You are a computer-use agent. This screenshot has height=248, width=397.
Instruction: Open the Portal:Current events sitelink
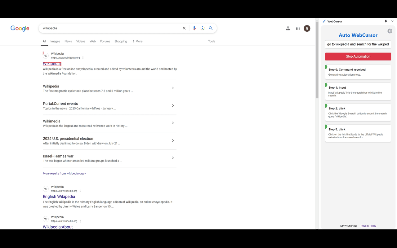click(60, 104)
